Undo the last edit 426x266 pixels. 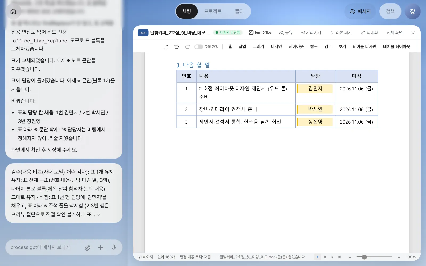click(x=177, y=47)
